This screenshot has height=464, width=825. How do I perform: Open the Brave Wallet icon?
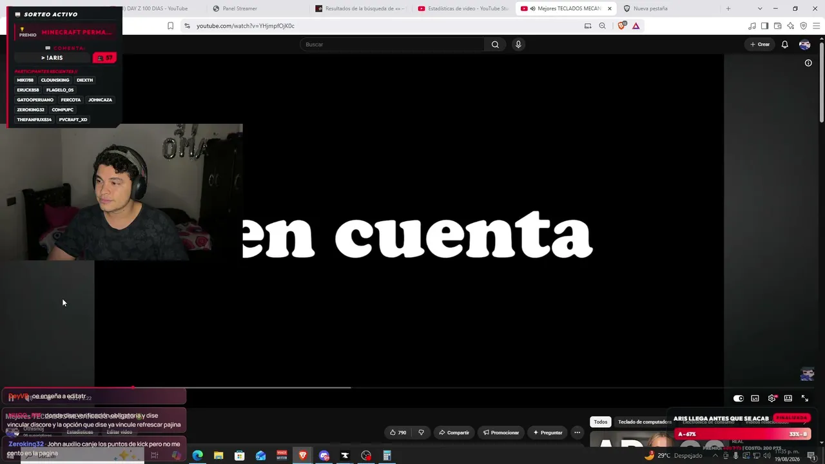pyautogui.click(x=777, y=26)
